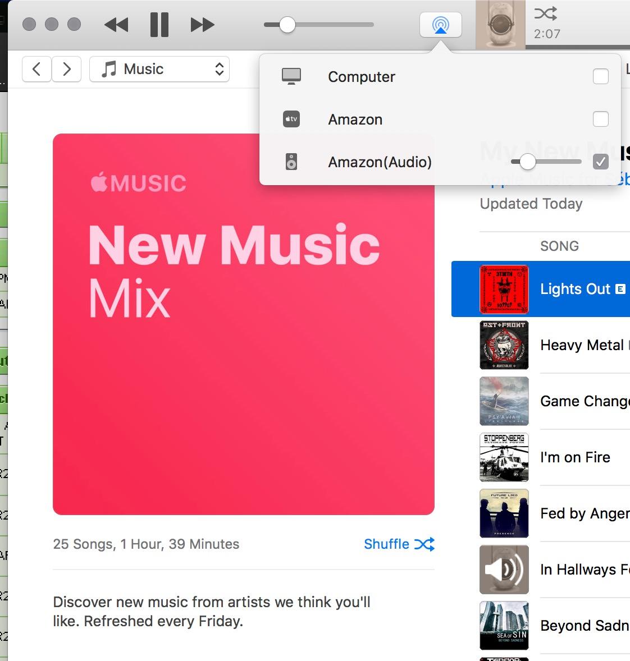Adjust the main volume slider
The width and height of the screenshot is (630, 661).
pyautogui.click(x=318, y=25)
